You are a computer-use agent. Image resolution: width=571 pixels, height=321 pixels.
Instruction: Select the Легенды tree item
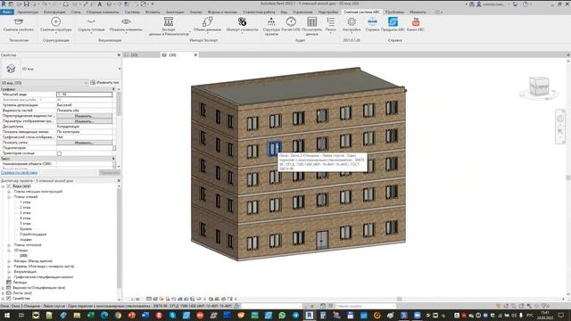[x=20, y=283]
